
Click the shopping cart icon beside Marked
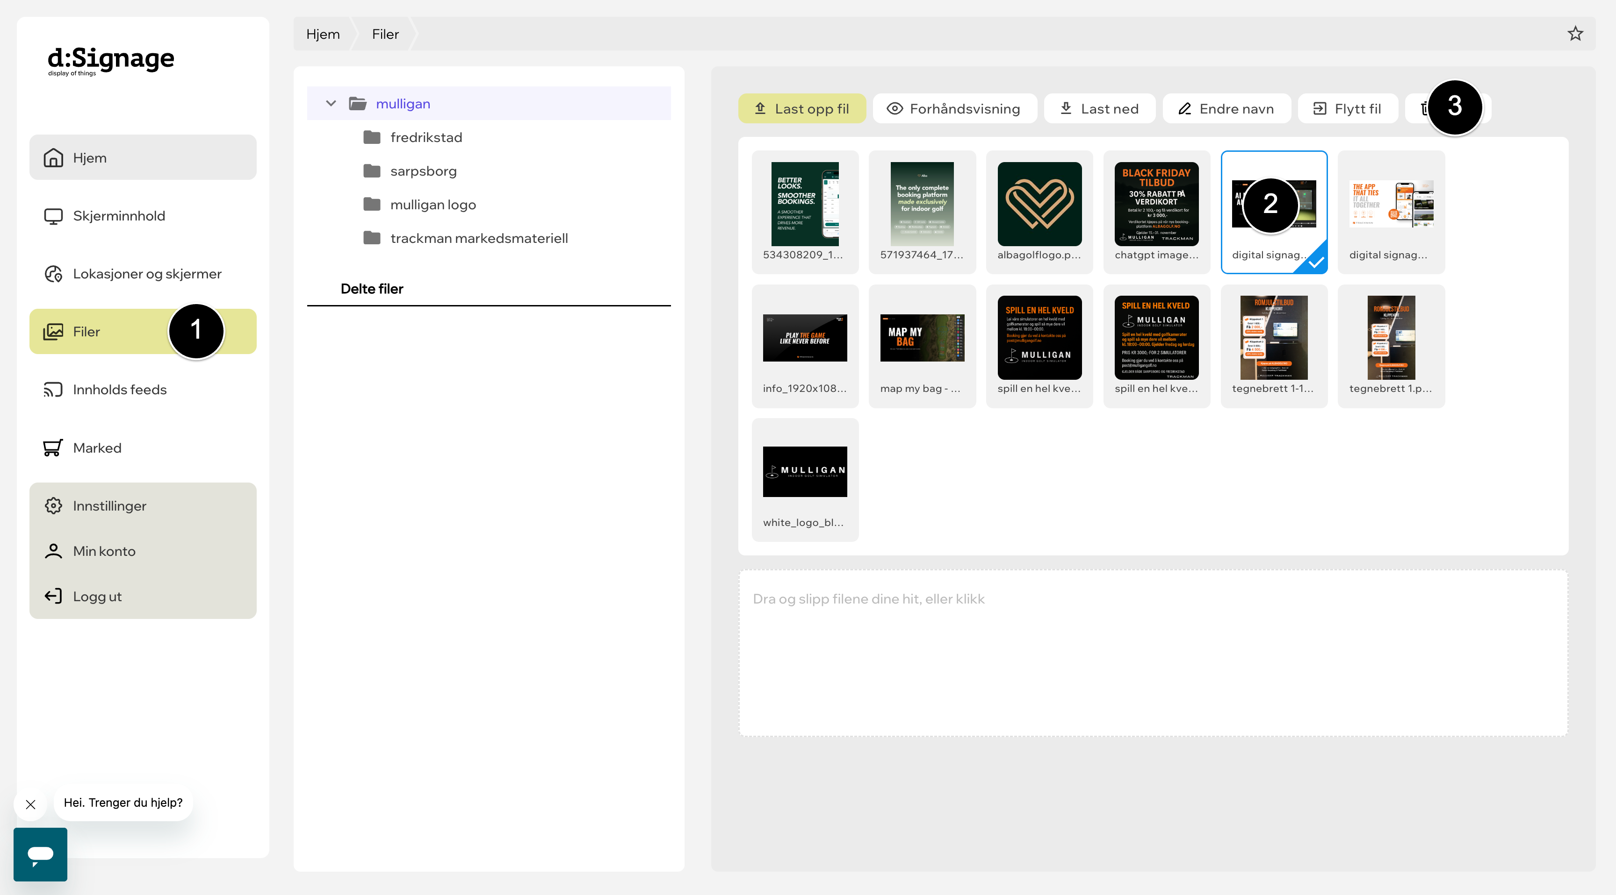click(x=53, y=447)
